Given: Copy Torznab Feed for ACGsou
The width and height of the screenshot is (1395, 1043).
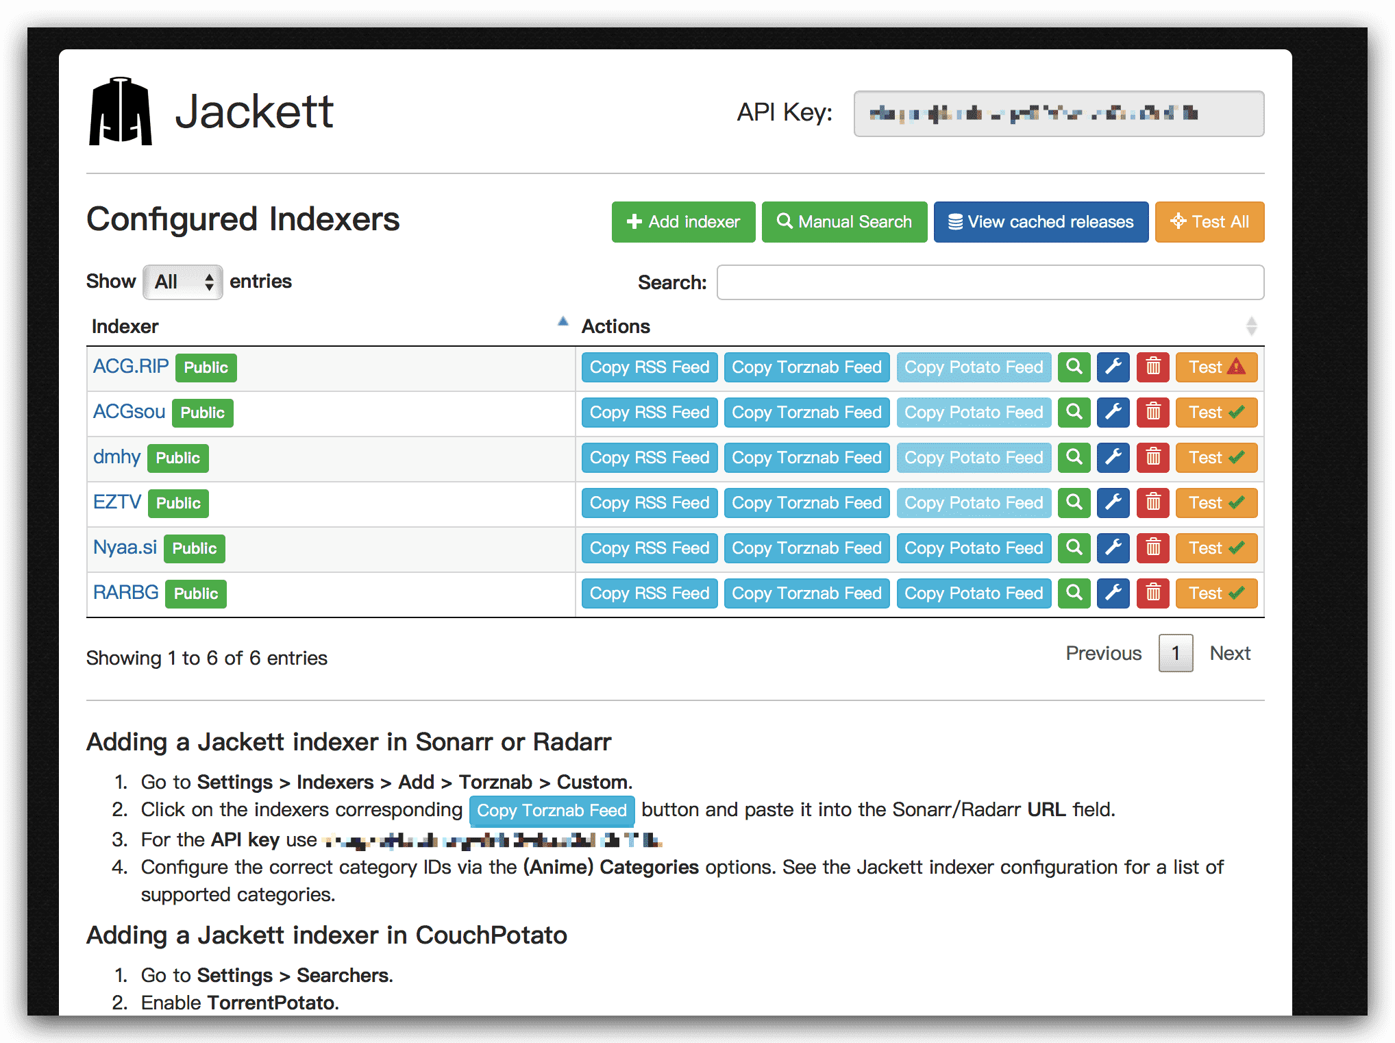Looking at the screenshot, I should click(x=806, y=413).
